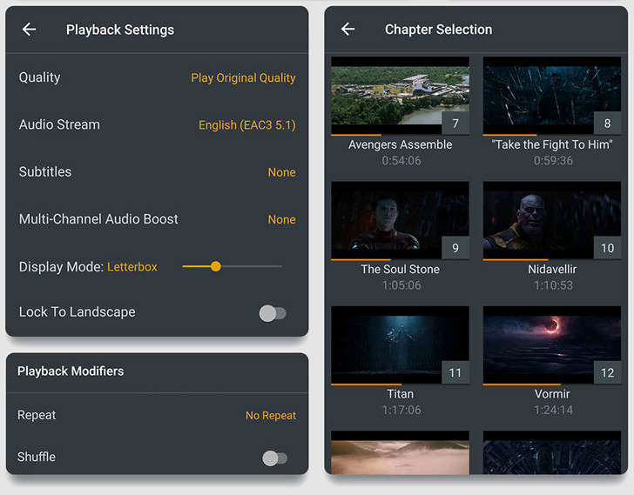Go back from Chapter Selection
Image resolution: width=634 pixels, height=495 pixels.
pyautogui.click(x=347, y=29)
